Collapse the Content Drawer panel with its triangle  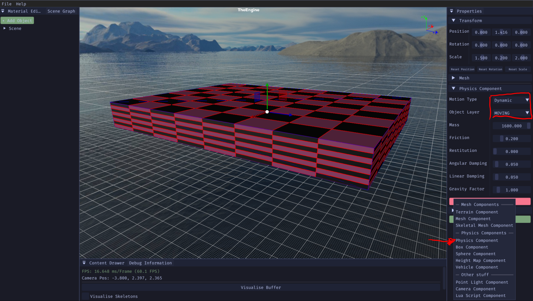point(84,263)
